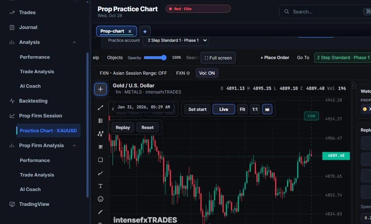Select the crosshair plus tool
The height and width of the screenshot is (224, 371).
tap(101, 89)
